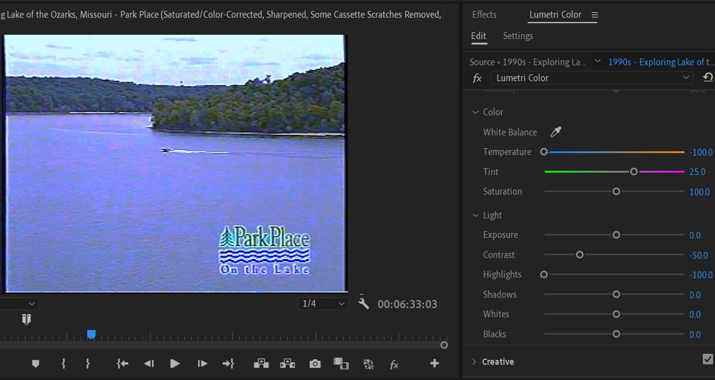Click the Shadows slider handle

coord(616,295)
